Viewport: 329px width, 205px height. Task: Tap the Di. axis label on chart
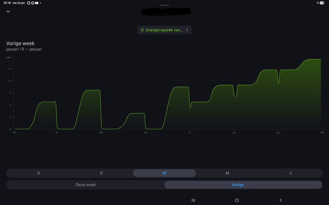pyautogui.click(x=57, y=132)
